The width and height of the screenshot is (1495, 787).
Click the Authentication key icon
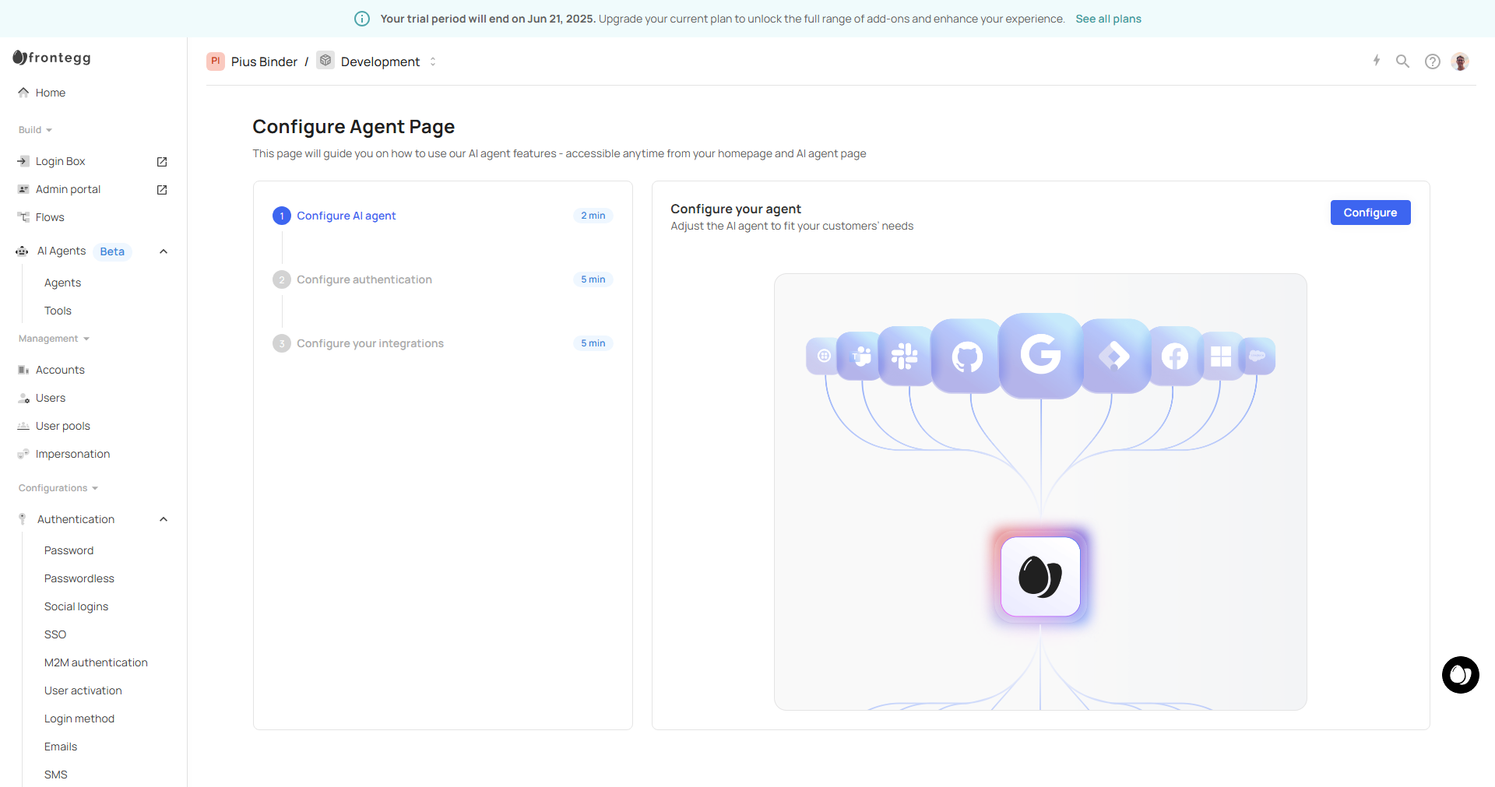(23, 519)
